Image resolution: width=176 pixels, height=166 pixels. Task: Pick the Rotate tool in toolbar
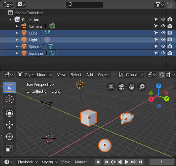[x=9, y=137]
